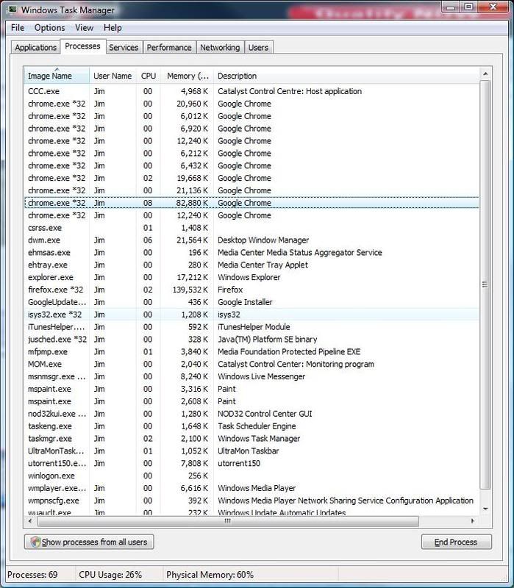Open the View menu
The image size is (514, 588).
pyautogui.click(x=84, y=28)
